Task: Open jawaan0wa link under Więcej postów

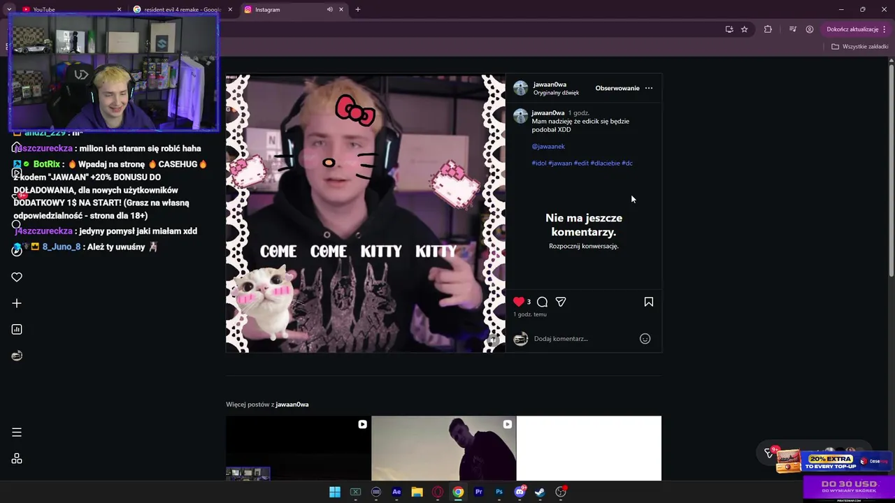Action: pyautogui.click(x=292, y=404)
